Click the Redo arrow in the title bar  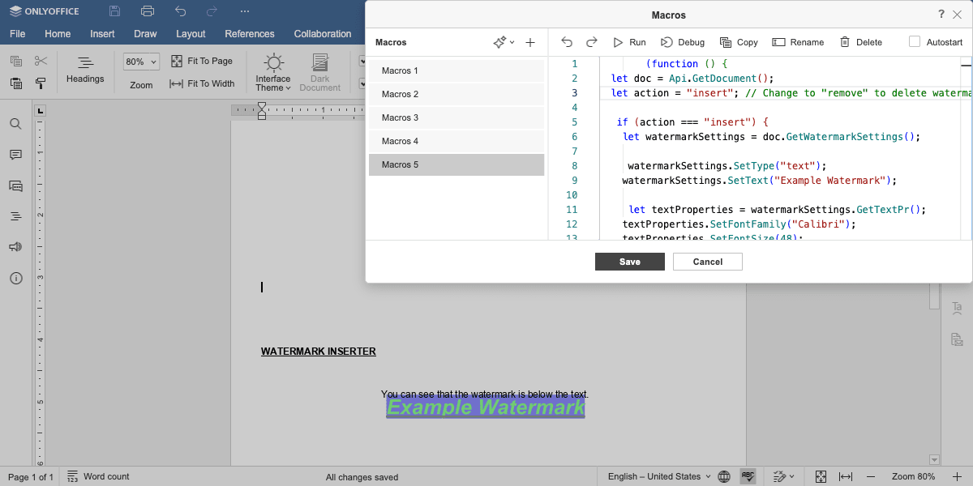click(x=212, y=11)
